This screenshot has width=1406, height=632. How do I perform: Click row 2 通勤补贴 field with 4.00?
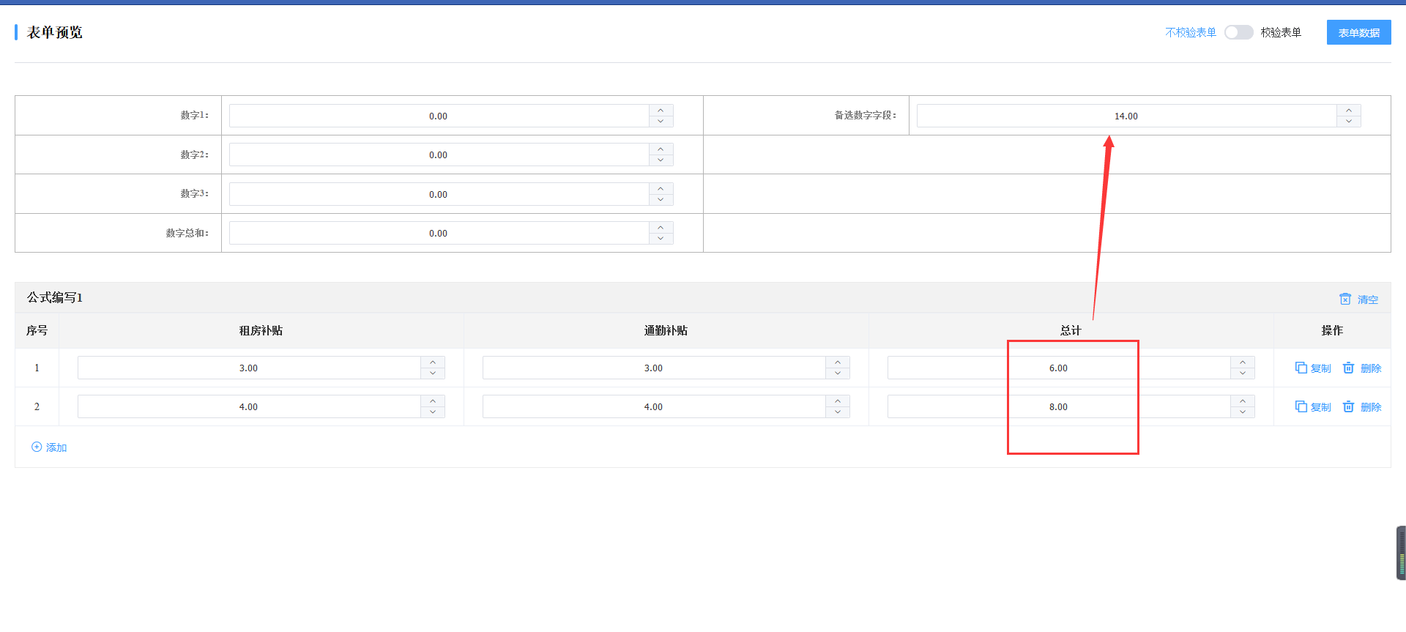click(x=654, y=406)
